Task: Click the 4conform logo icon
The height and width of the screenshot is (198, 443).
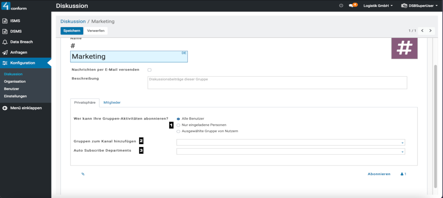Action: [x=6, y=6]
